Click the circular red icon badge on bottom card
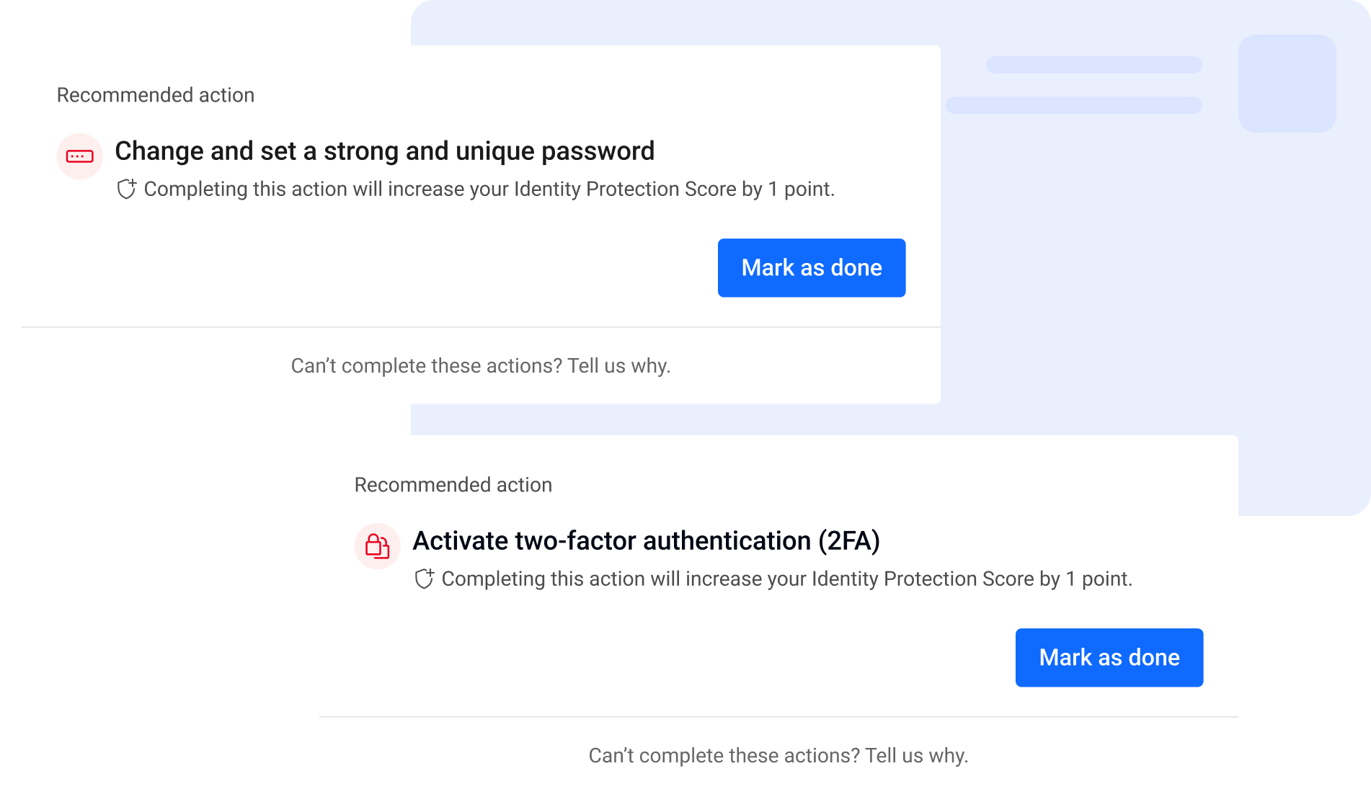This screenshot has height=807, width=1371. point(377,545)
